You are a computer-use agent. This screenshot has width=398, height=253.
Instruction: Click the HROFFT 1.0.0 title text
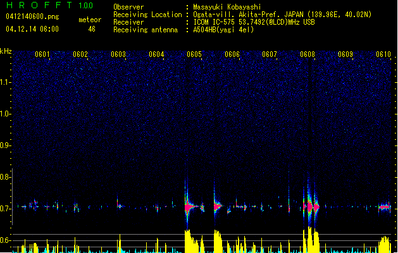coord(50,5)
